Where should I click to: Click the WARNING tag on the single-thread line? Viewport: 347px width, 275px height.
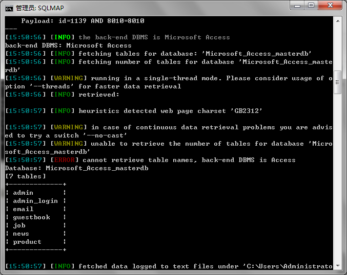pos(68,78)
